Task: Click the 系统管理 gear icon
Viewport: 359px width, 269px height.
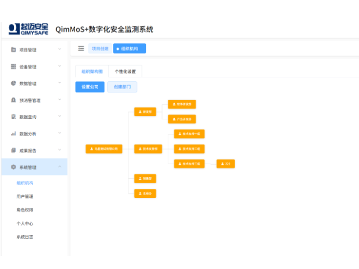Action: click(13, 167)
